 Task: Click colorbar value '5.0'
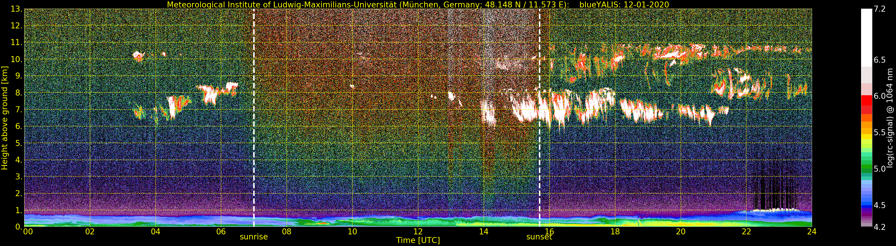(880, 169)
